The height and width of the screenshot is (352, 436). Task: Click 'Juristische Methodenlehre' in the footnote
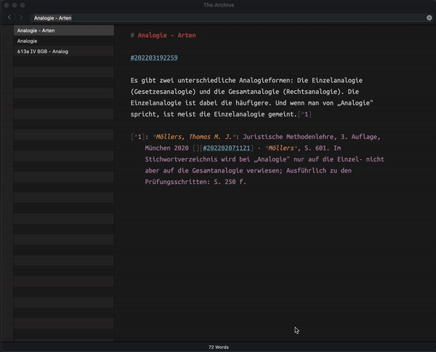(288, 137)
